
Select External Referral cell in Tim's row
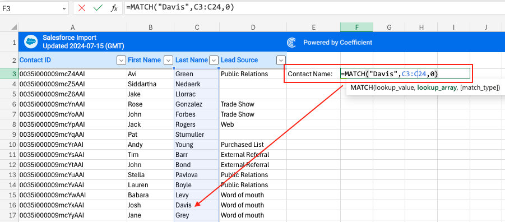[253, 155]
